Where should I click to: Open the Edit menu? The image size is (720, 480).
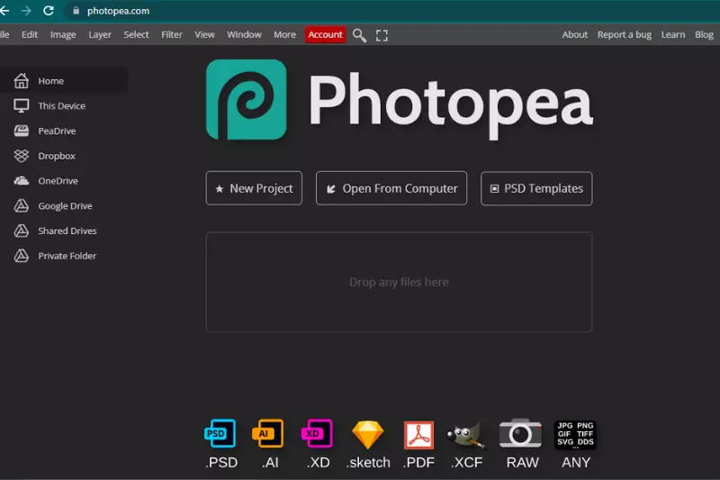point(30,34)
